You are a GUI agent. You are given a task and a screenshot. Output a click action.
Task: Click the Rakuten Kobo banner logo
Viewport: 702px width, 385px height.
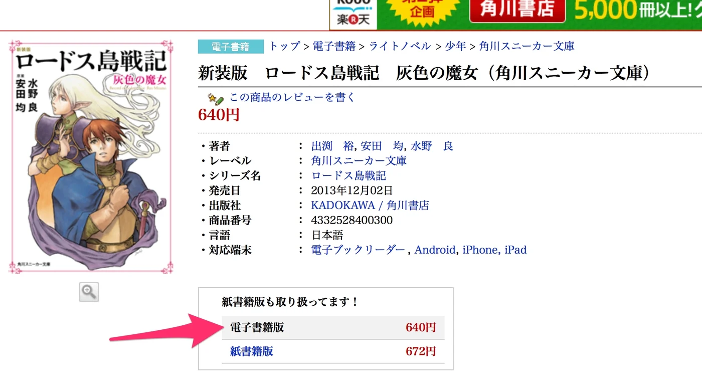[354, 15]
